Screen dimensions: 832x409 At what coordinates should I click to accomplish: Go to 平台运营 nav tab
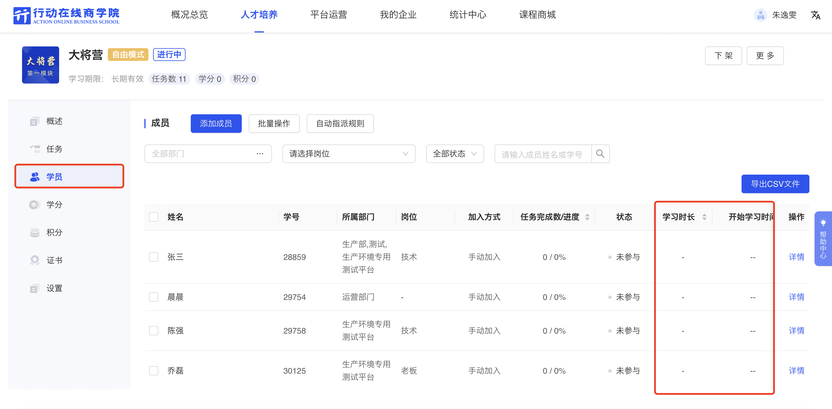tap(328, 15)
